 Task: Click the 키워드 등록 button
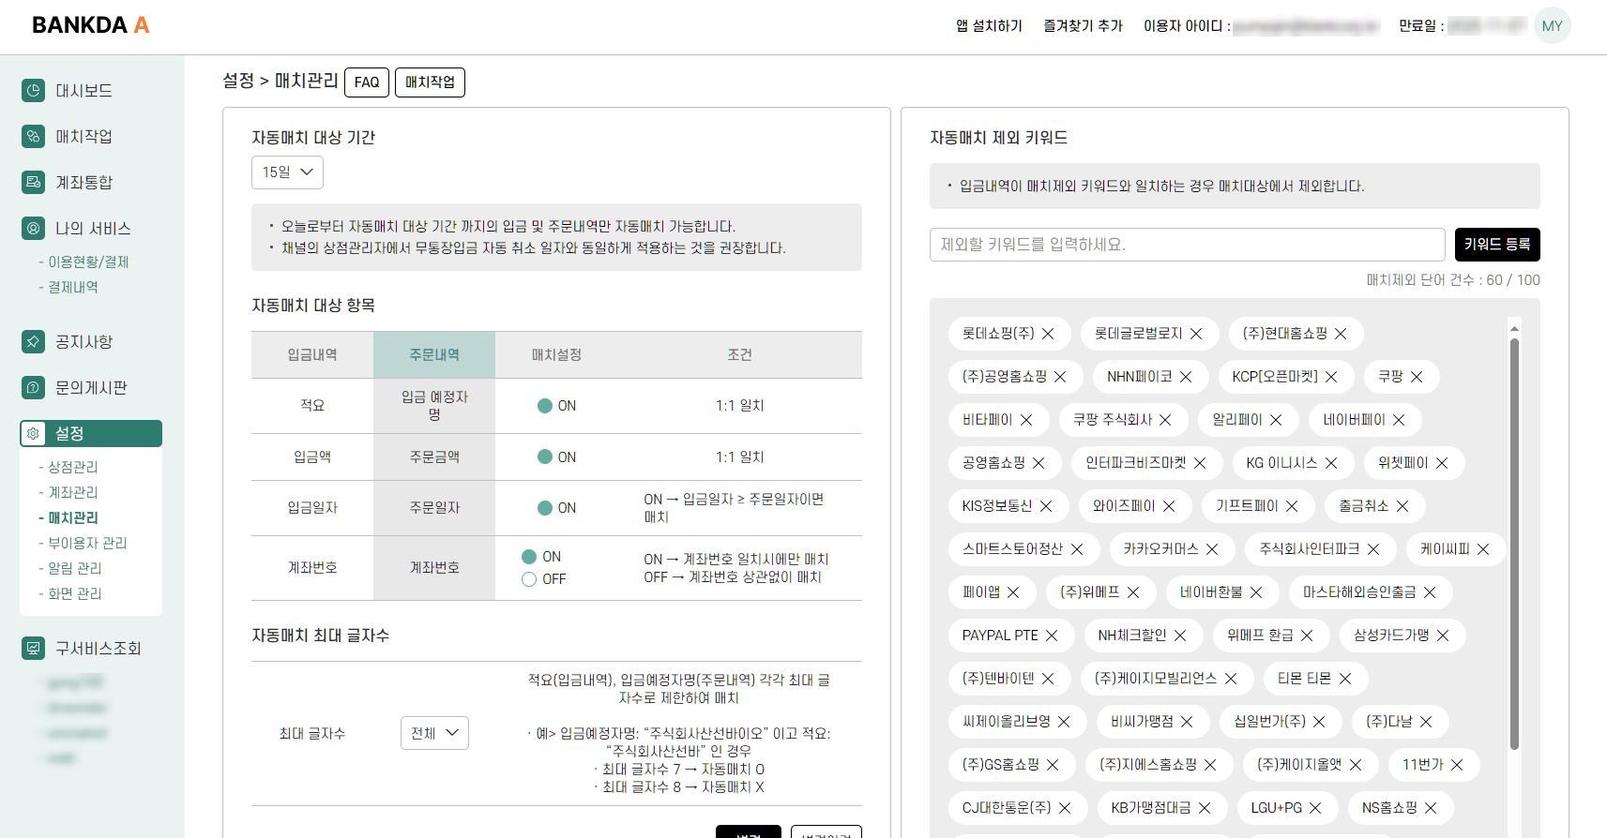1497,245
